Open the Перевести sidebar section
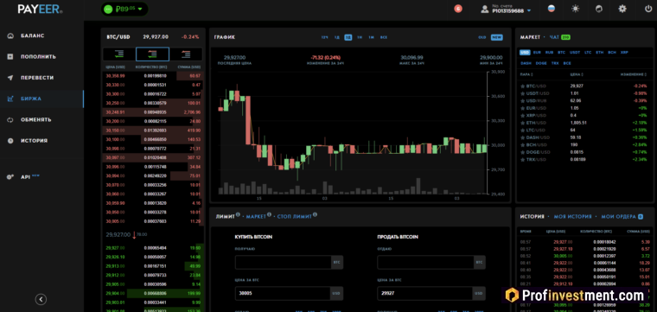 (37, 78)
